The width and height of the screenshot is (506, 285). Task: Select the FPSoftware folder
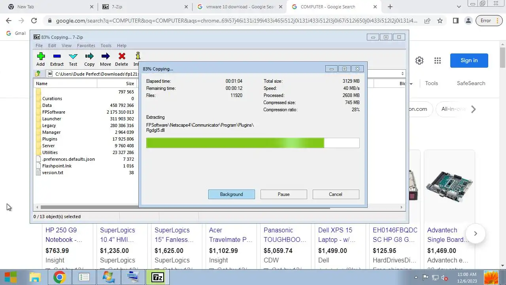pyautogui.click(x=54, y=112)
